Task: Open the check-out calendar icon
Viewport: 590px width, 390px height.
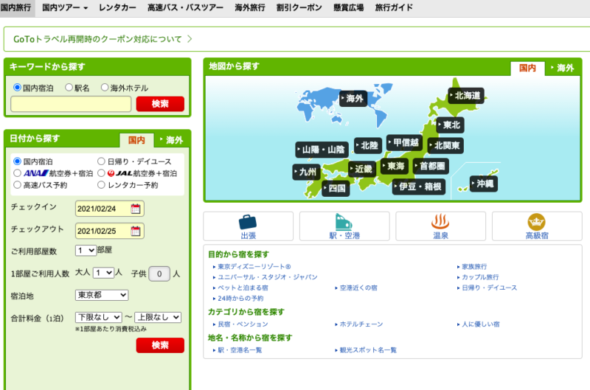Action: (x=136, y=231)
